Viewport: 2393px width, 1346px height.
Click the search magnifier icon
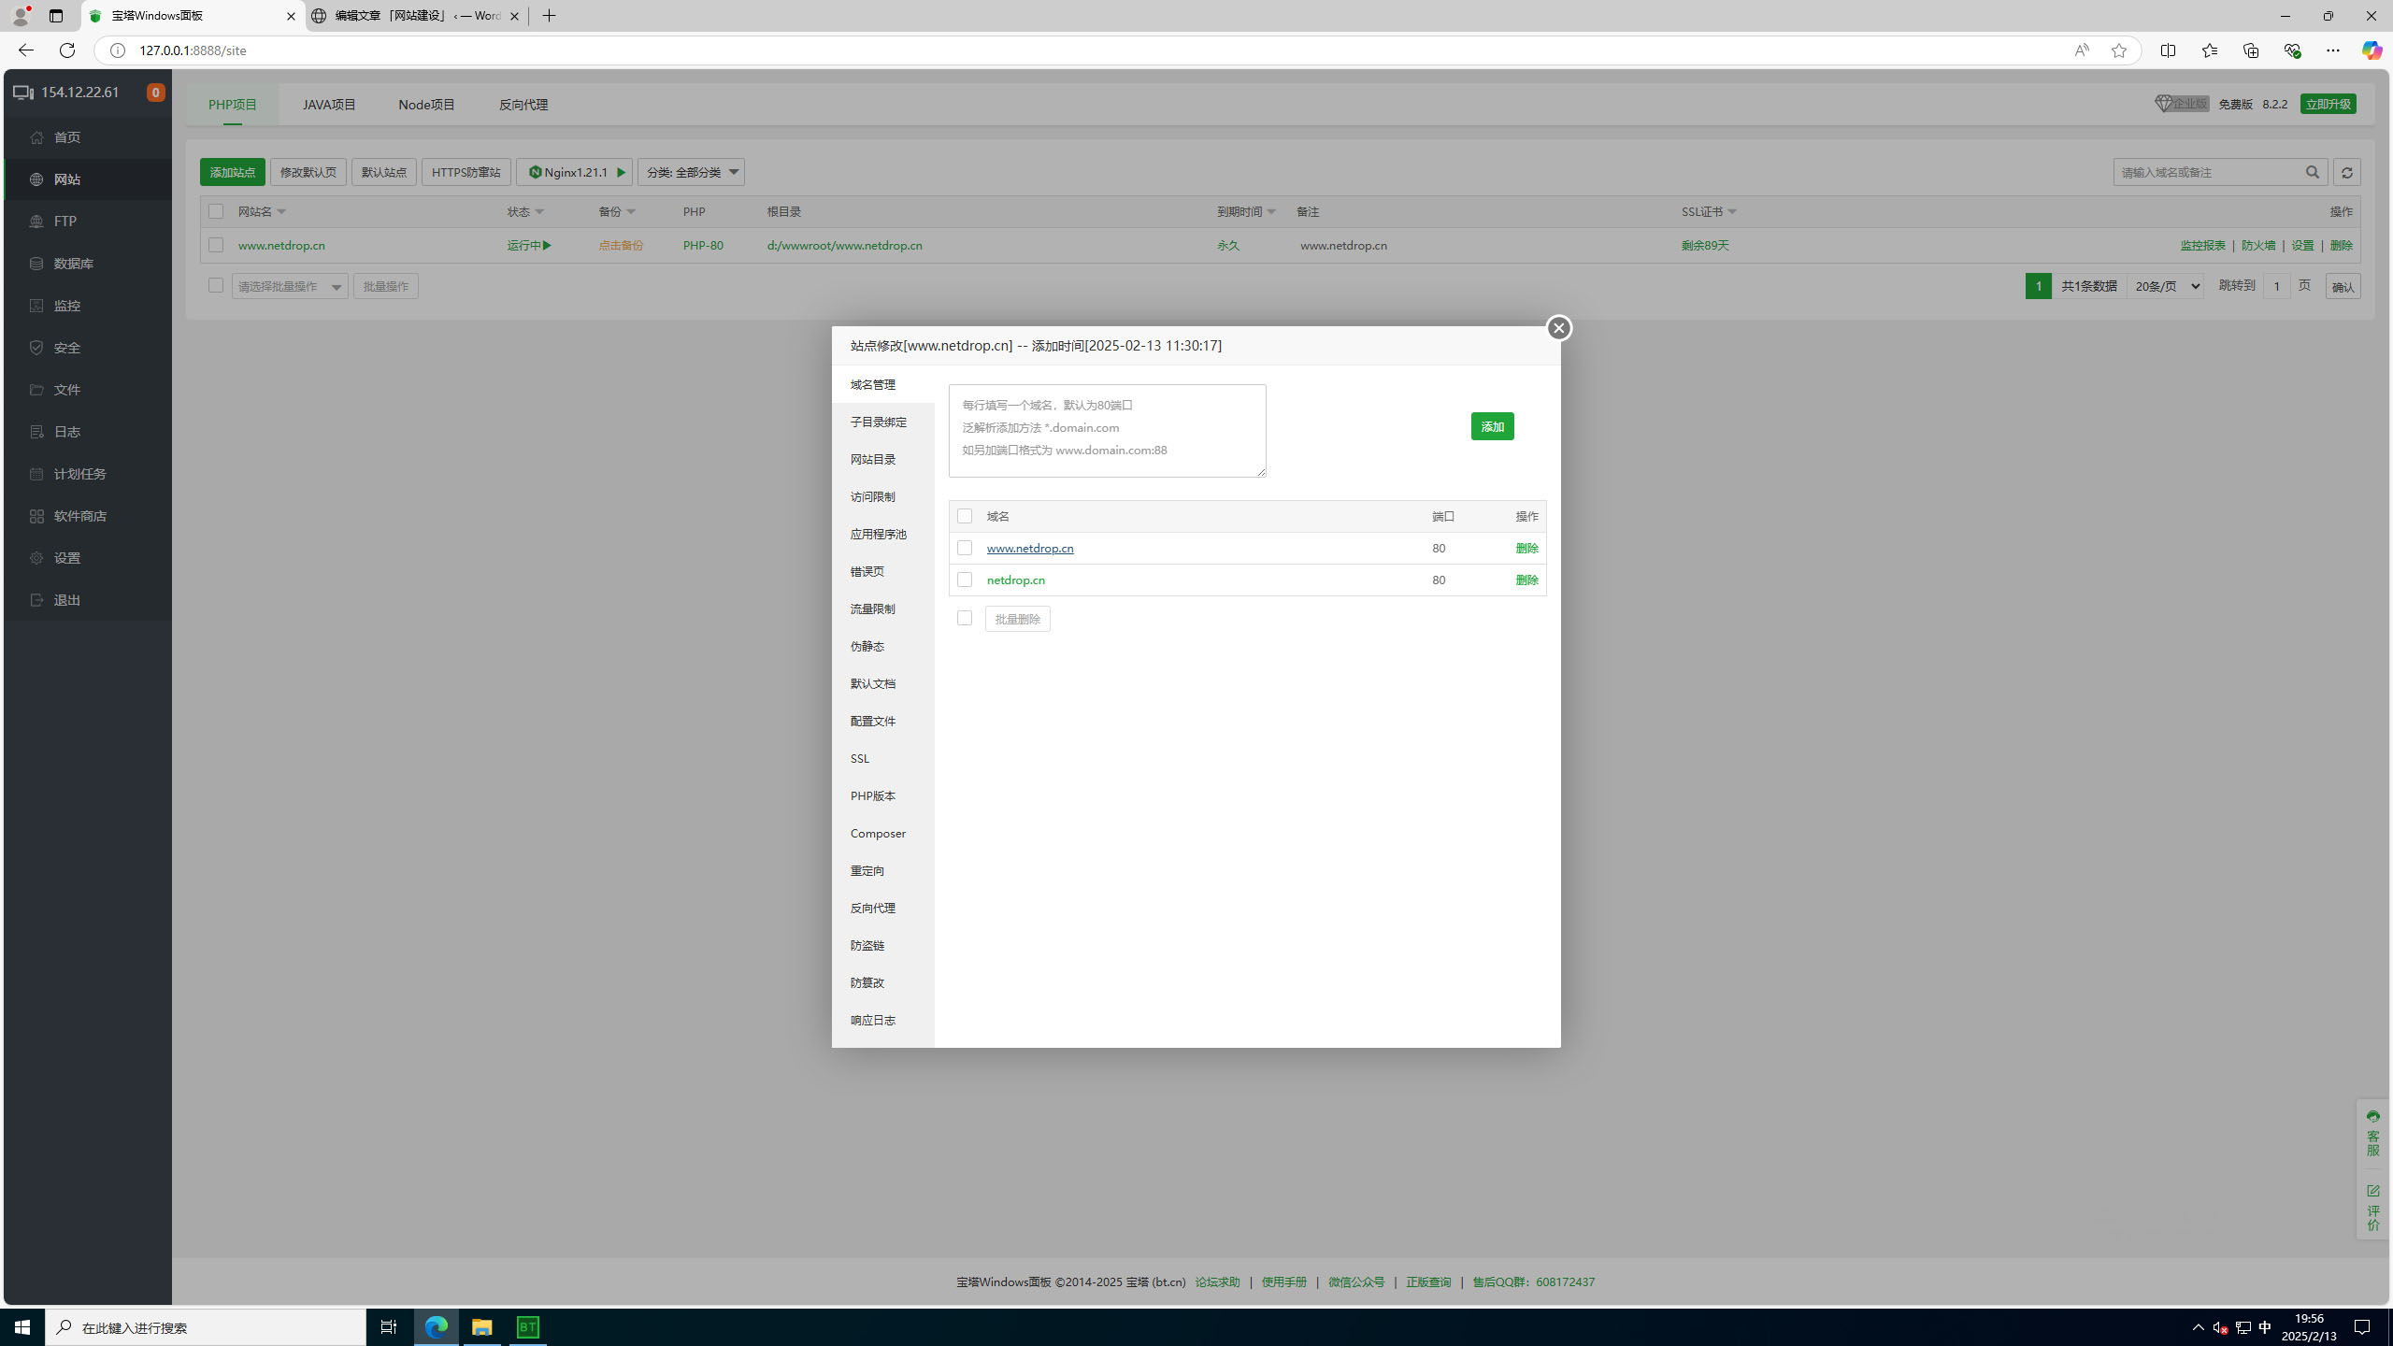click(x=2312, y=172)
